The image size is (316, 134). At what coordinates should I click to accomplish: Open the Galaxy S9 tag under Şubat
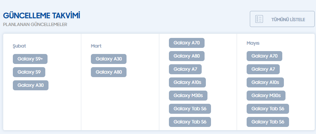pos(29,72)
